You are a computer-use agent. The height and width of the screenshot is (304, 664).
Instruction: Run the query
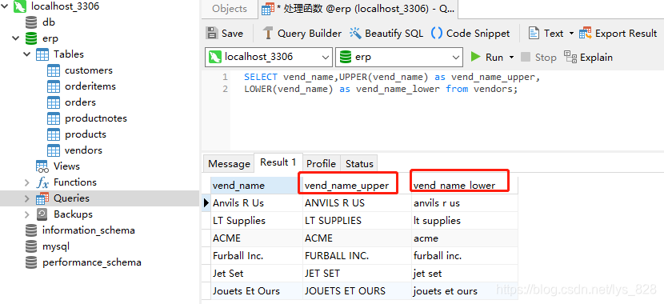487,57
